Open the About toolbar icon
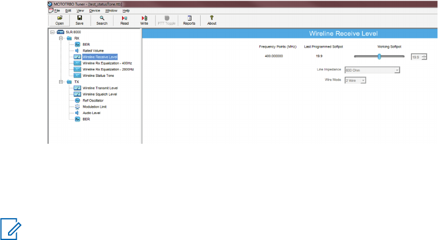438x240 pixels. tap(212, 18)
